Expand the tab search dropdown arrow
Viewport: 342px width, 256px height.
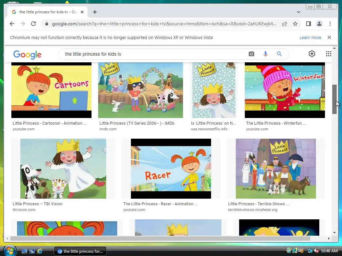tap(298, 12)
